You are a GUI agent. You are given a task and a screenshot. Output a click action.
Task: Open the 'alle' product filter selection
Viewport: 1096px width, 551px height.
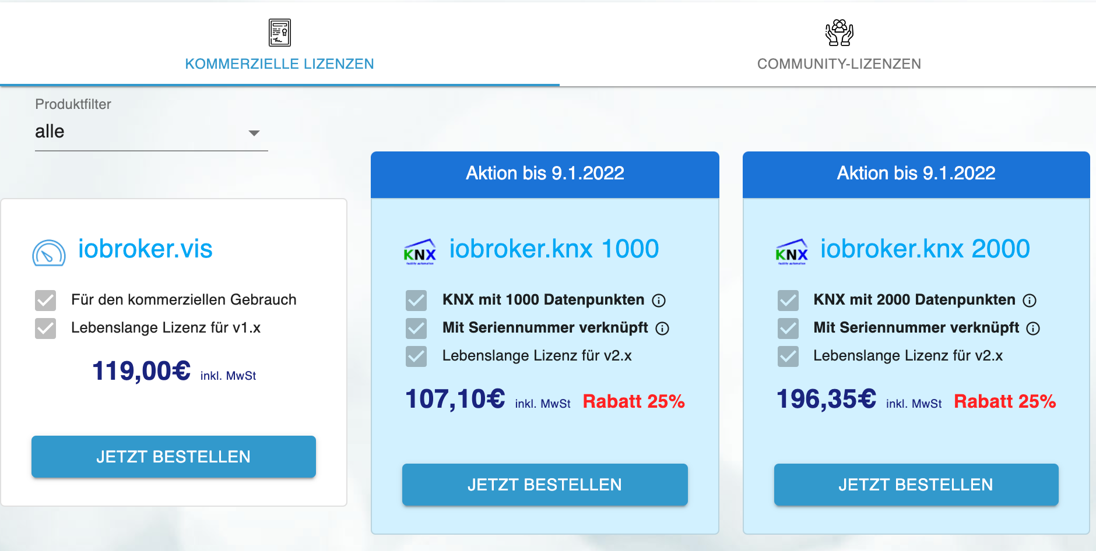click(x=140, y=132)
